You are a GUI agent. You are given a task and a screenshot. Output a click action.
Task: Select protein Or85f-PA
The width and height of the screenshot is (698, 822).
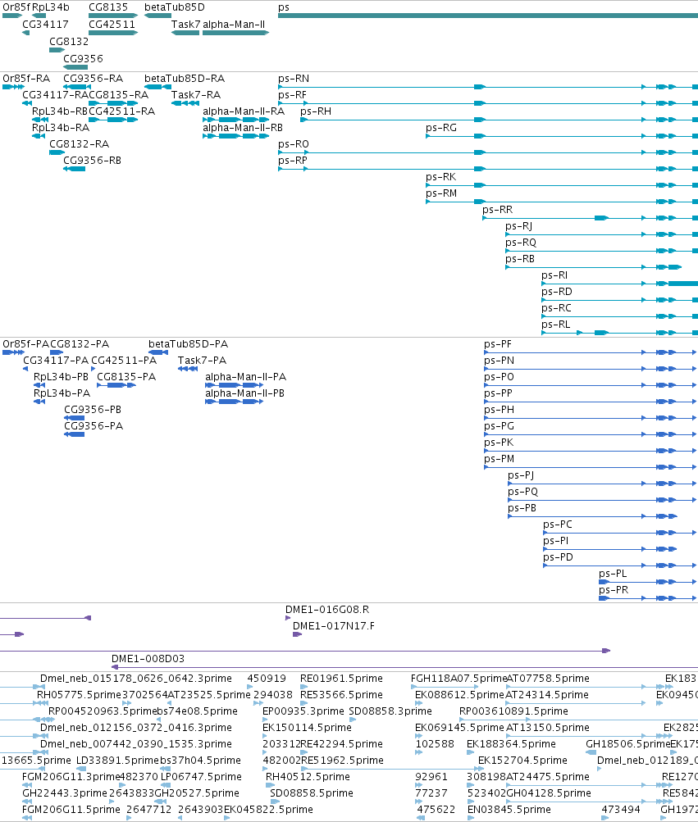25,344
